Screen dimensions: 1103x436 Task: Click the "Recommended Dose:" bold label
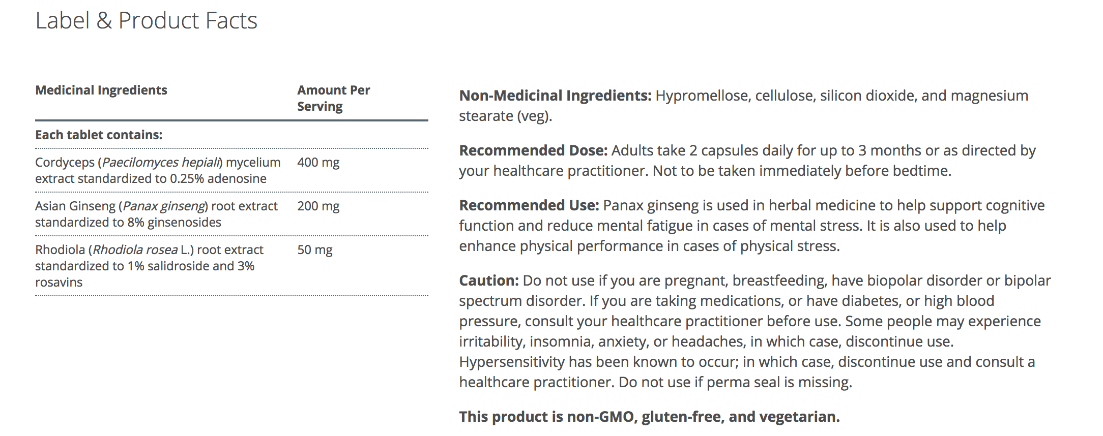click(533, 150)
